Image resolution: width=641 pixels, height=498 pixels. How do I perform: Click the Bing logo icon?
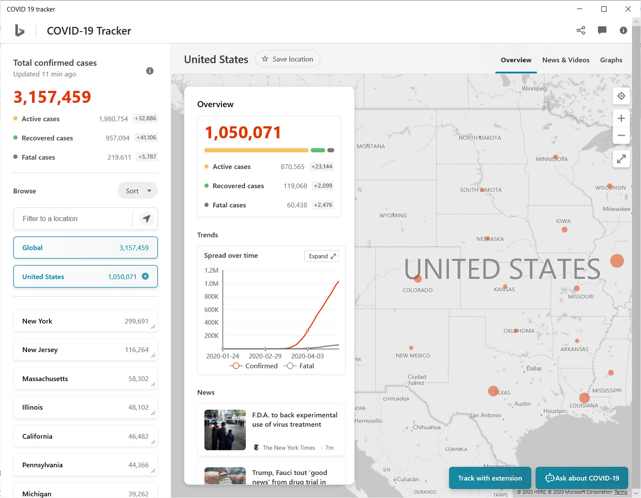(x=20, y=30)
